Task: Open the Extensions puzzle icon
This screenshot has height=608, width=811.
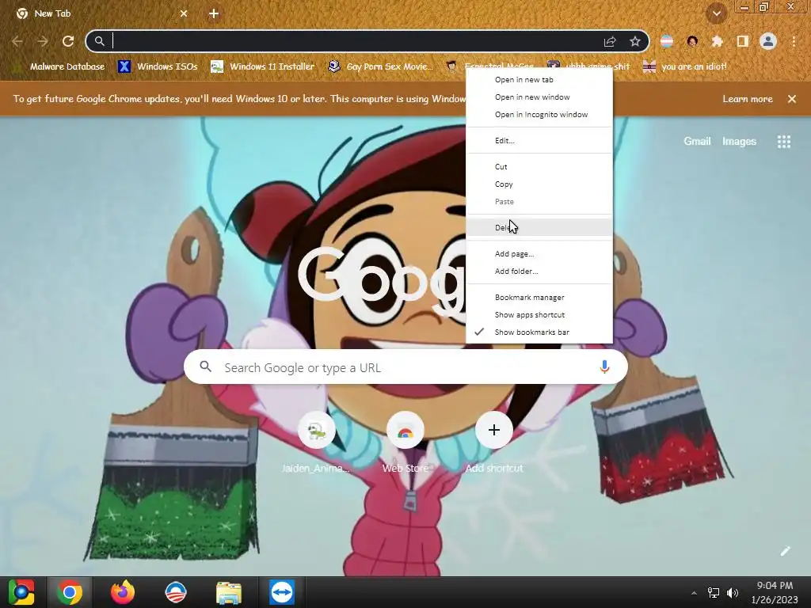Action: click(x=717, y=41)
